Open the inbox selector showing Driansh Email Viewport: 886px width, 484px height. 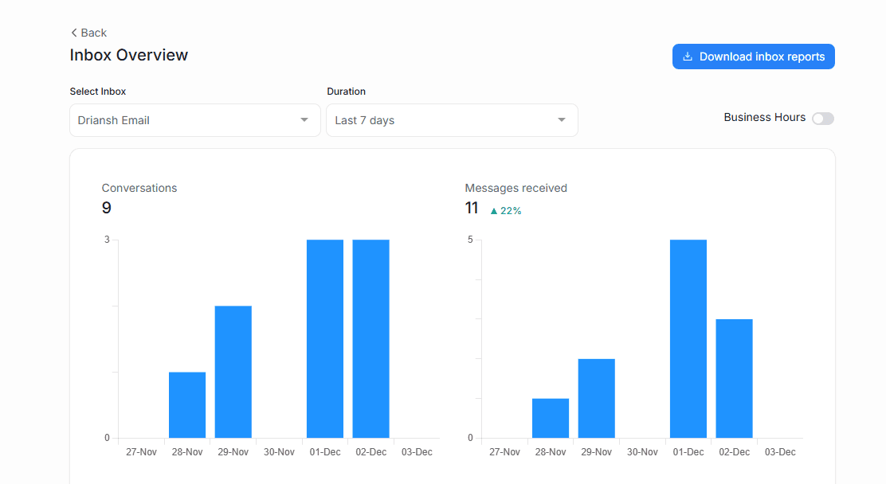click(x=194, y=119)
